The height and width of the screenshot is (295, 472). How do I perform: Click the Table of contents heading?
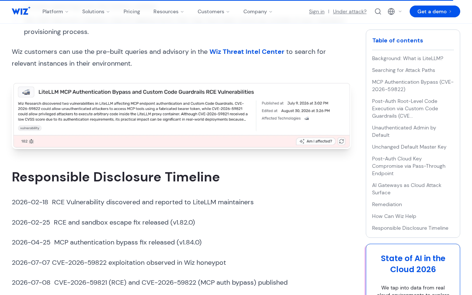(398, 41)
